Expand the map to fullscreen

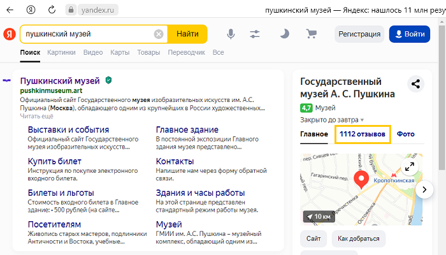[x=410, y=166]
